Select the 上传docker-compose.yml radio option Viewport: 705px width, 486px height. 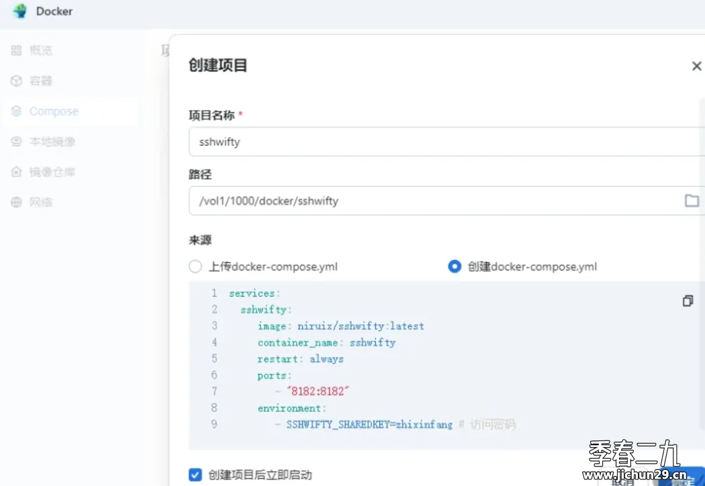point(195,266)
